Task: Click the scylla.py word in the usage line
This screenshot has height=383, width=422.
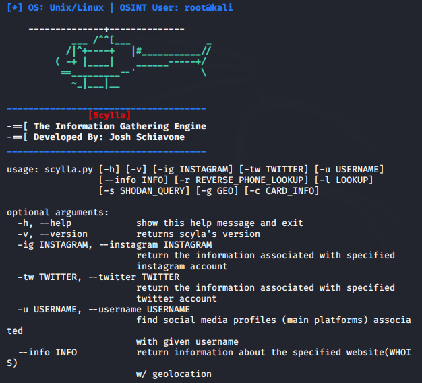Action: (x=69, y=170)
